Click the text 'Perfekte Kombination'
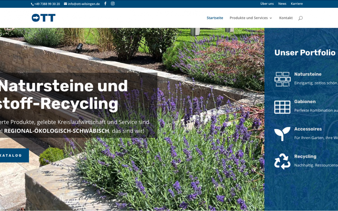 point(314,110)
